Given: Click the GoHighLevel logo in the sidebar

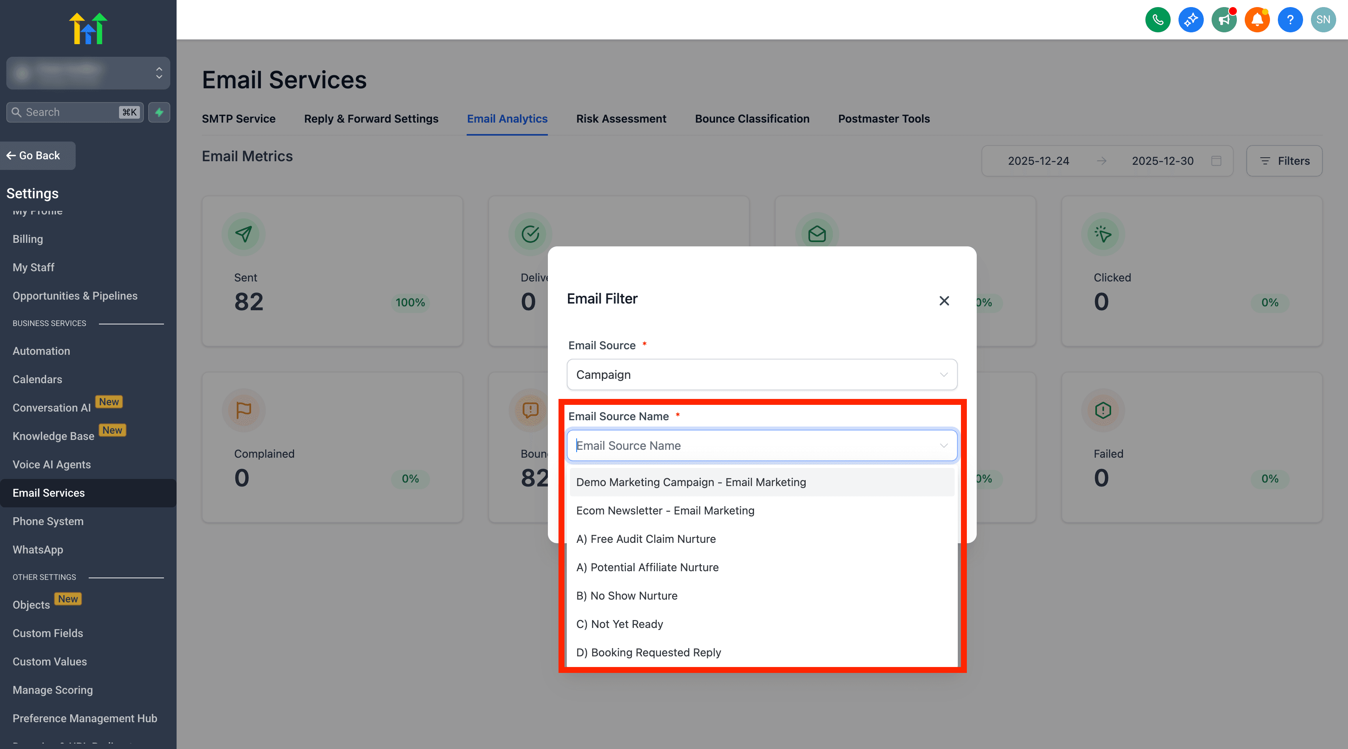Looking at the screenshot, I should pos(88,28).
